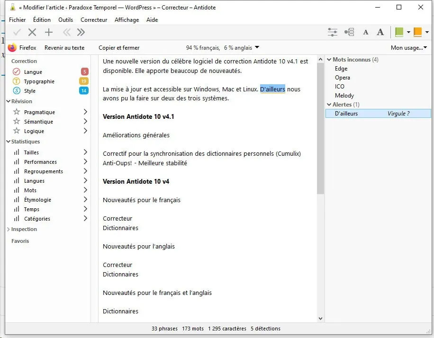Click the checkmark accept correction icon
The image size is (434, 338).
coord(17,32)
